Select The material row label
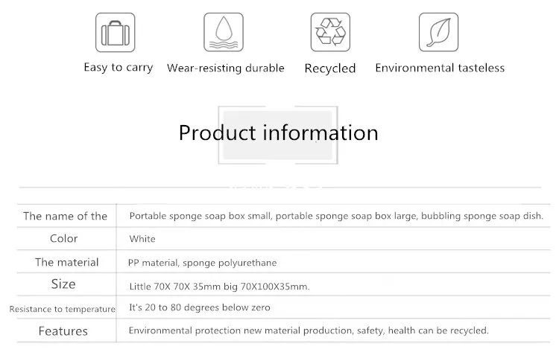Screen dimensions: 559x361 tap(66, 262)
